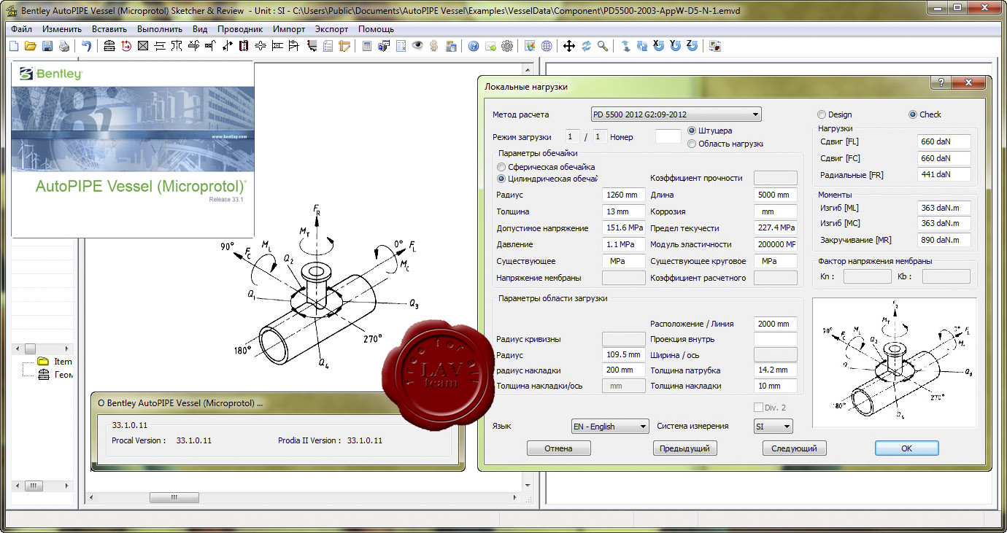1007x533 pixels.
Task: Click the Следующий button
Action: point(794,448)
